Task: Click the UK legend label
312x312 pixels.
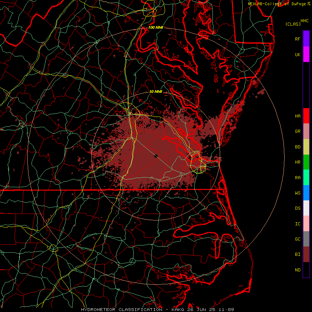Action: [x=298, y=55]
